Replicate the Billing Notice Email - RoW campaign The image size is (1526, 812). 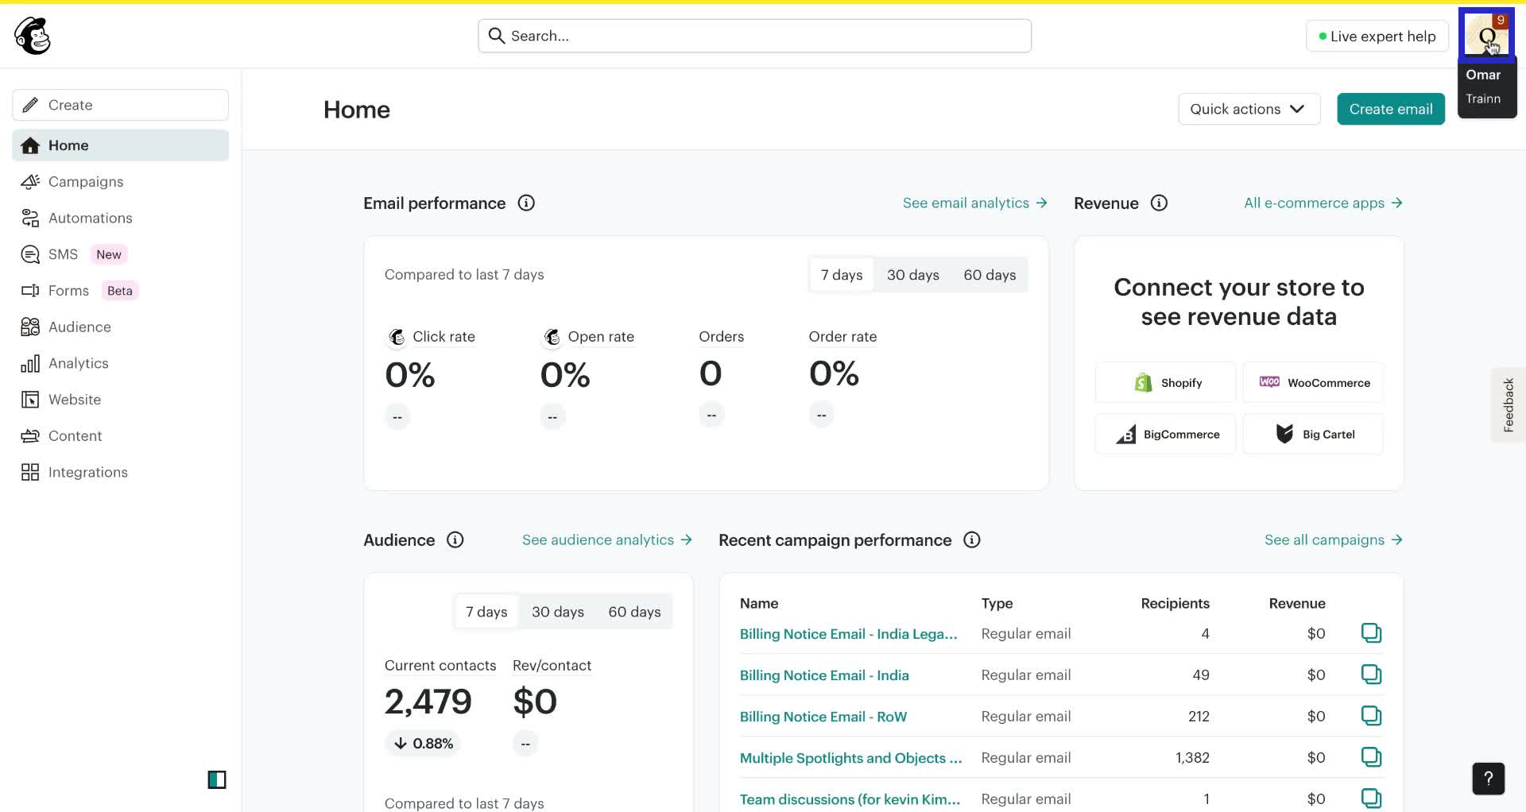(x=1372, y=715)
